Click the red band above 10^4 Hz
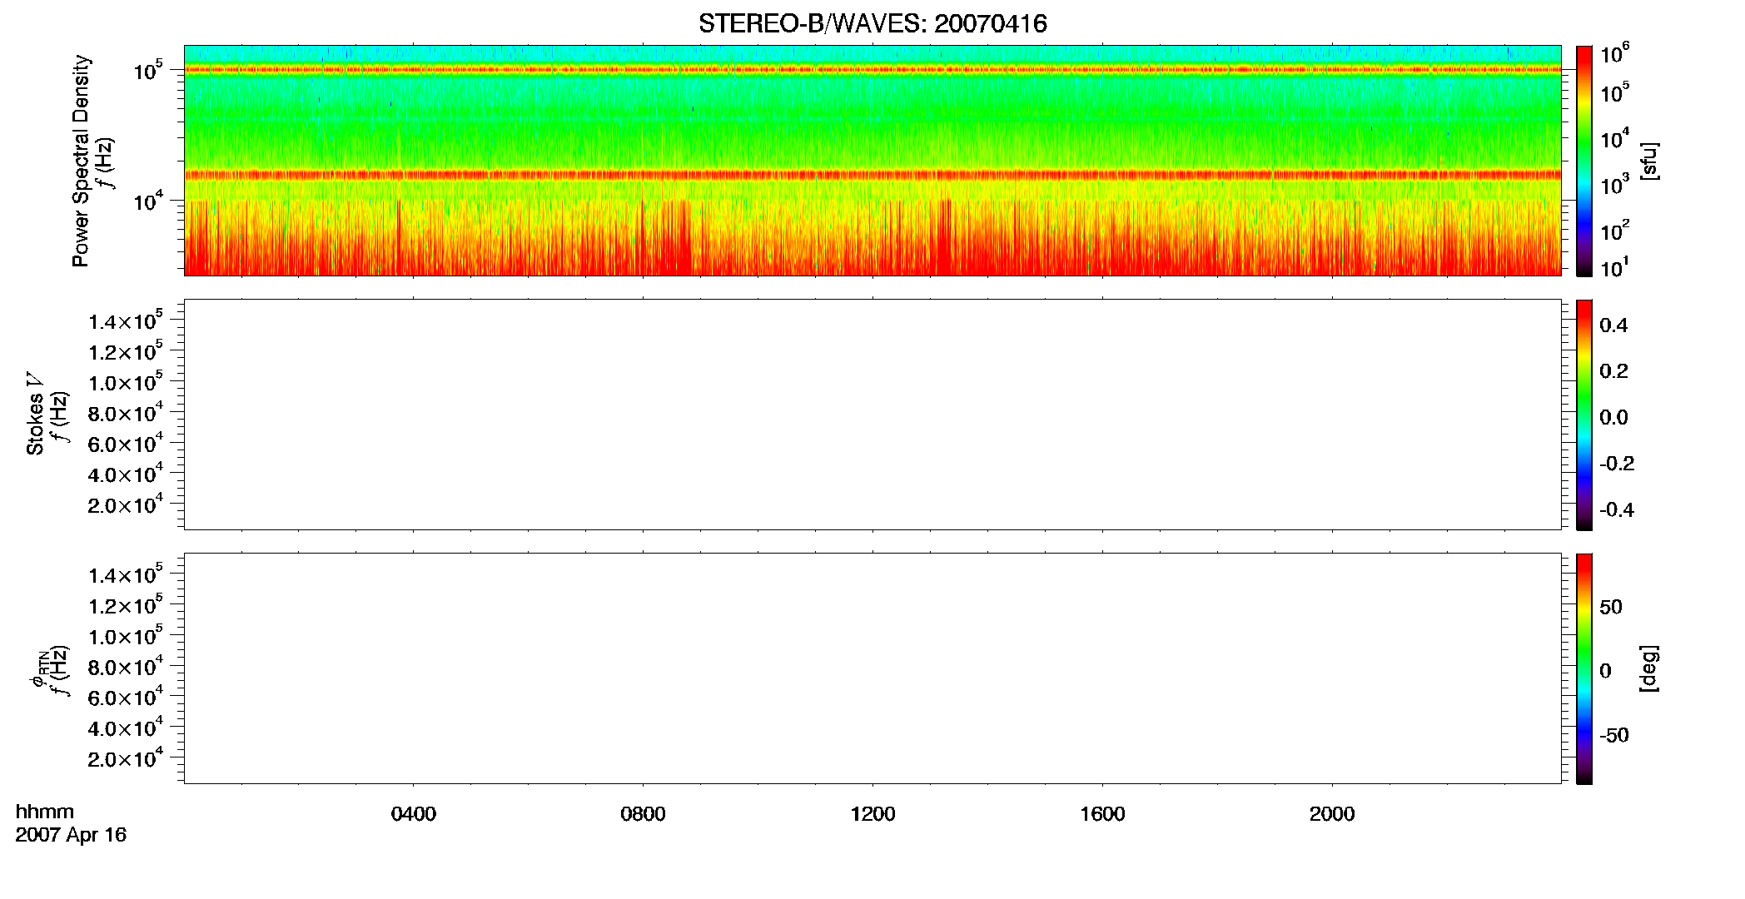The height and width of the screenshot is (899, 1745). click(x=872, y=175)
